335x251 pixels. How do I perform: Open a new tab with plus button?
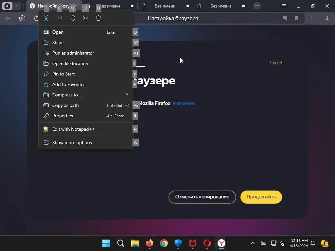coord(257,6)
